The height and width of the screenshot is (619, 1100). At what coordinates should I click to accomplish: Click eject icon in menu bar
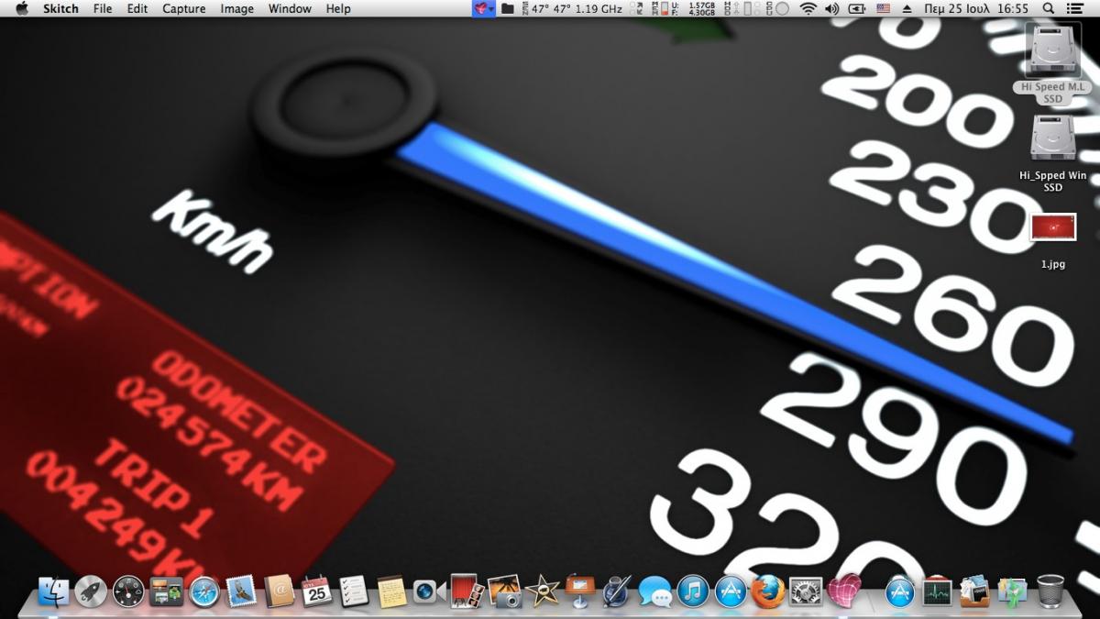coord(907,8)
